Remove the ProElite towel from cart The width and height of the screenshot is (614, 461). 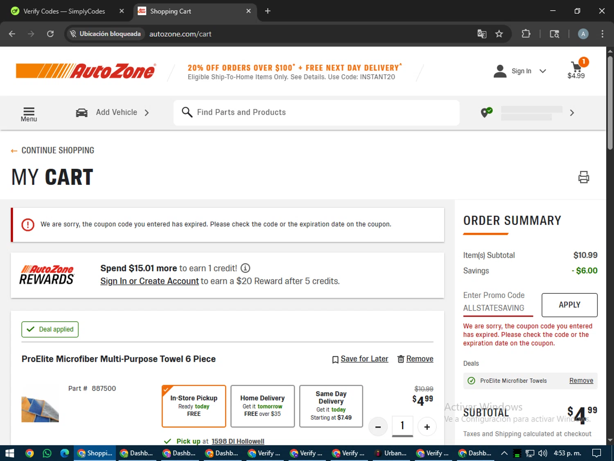415,359
